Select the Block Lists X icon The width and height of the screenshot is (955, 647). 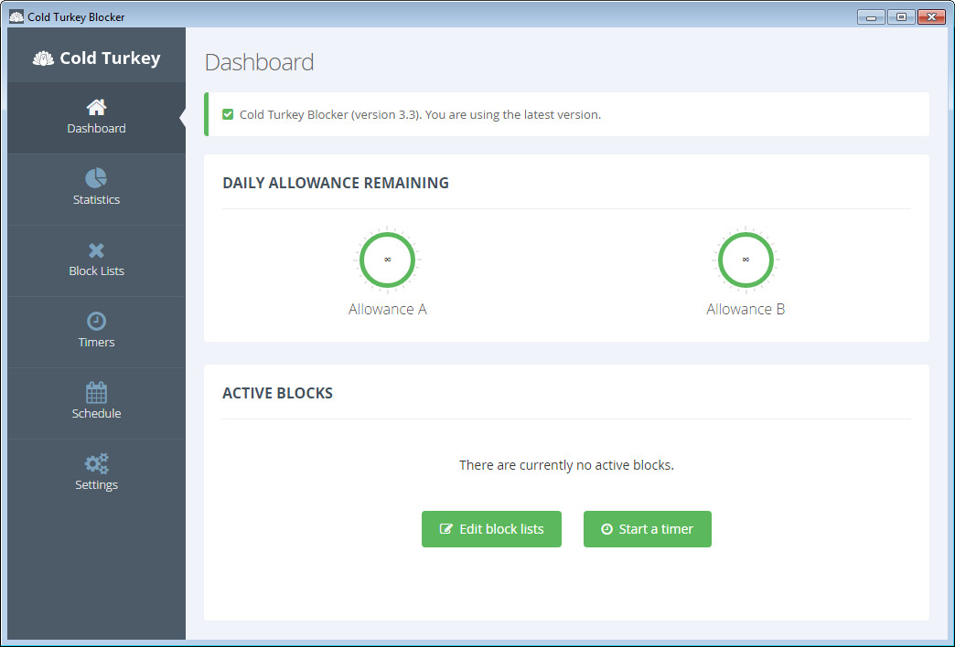96,250
